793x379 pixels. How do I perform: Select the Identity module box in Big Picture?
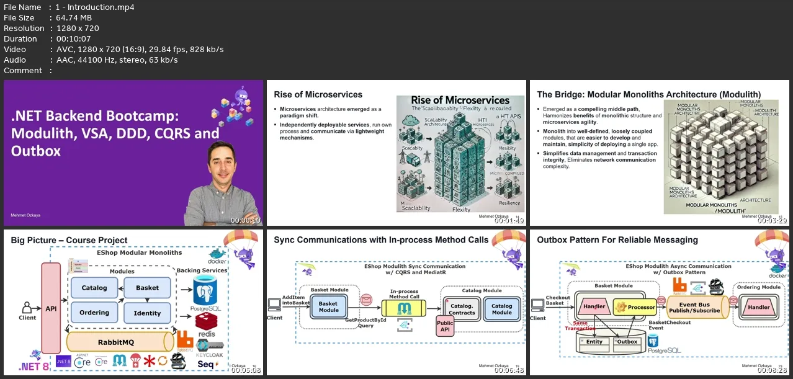point(147,313)
